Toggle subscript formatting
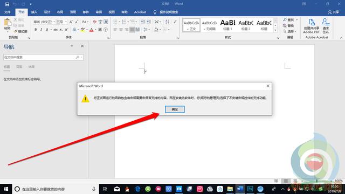Image resolution: width=345 pixels, height=194 pixels. point(61,30)
